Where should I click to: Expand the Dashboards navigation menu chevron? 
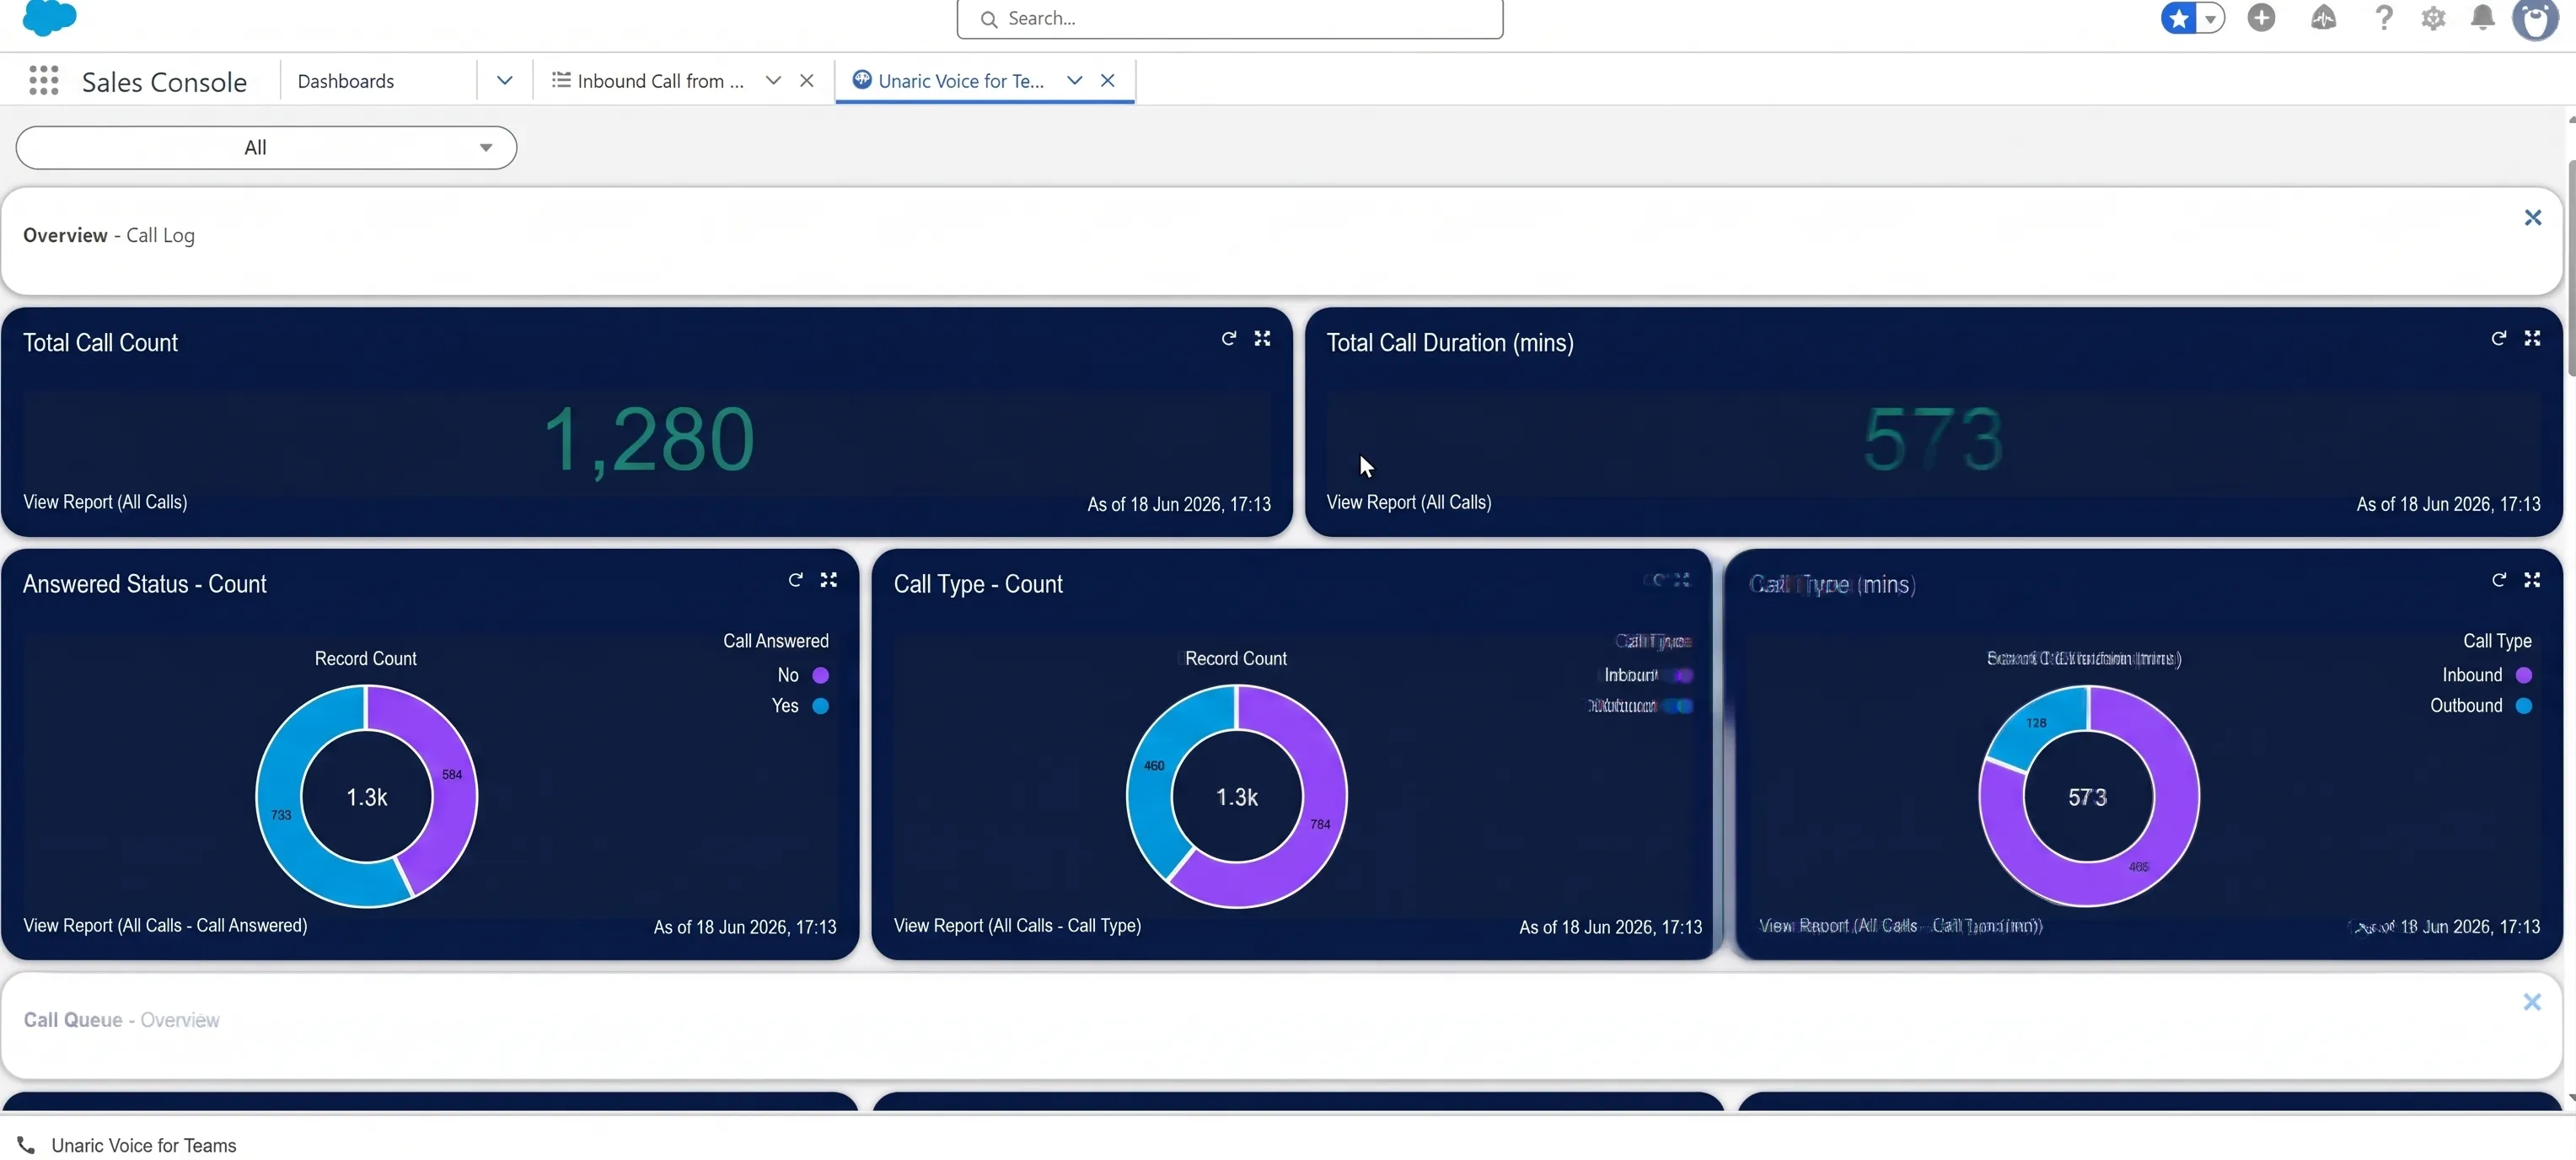pos(504,81)
